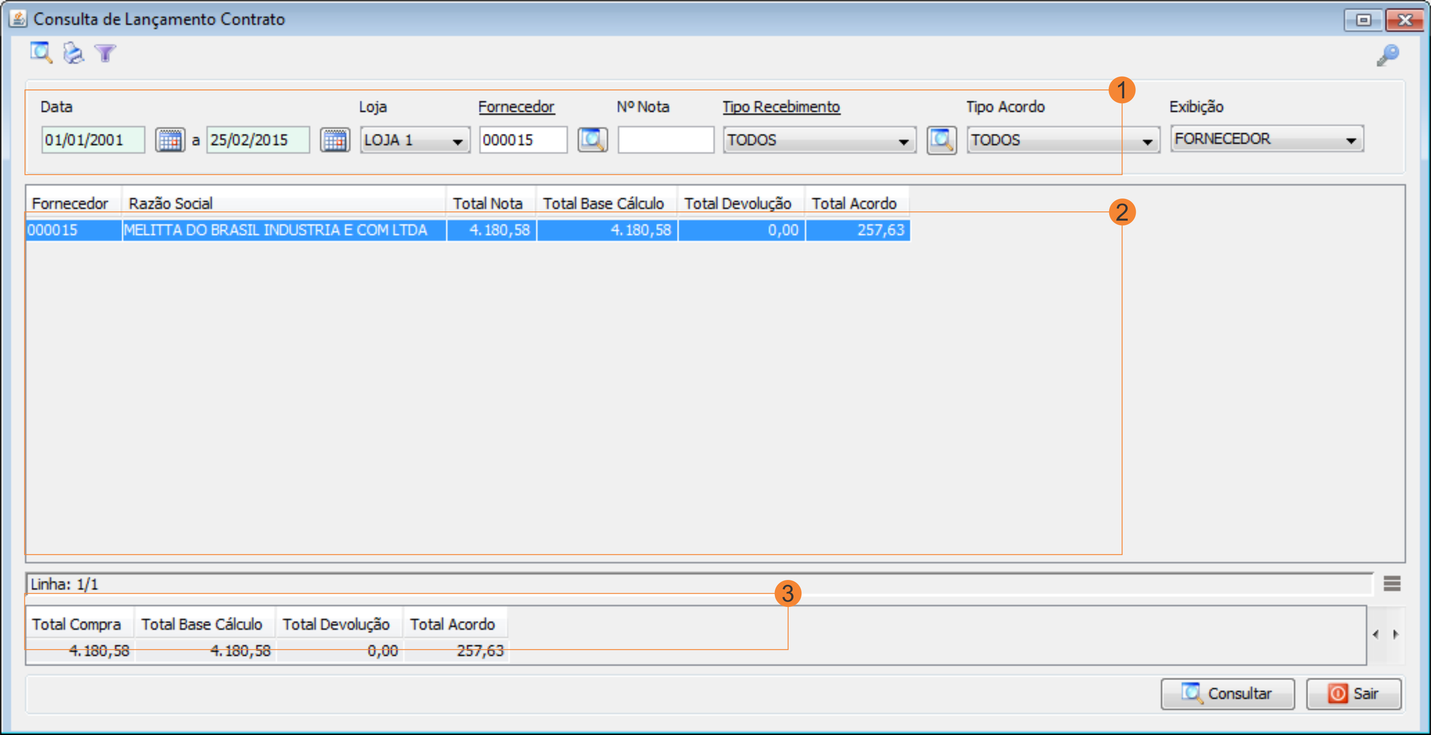Image resolution: width=1431 pixels, height=735 pixels.
Task: Open calendar picker for start date
Action: [x=170, y=140]
